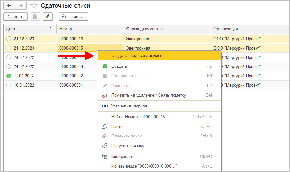The height and width of the screenshot is (172, 290).
Task: Select the row numbered 0000-000001
Action: [71, 85]
